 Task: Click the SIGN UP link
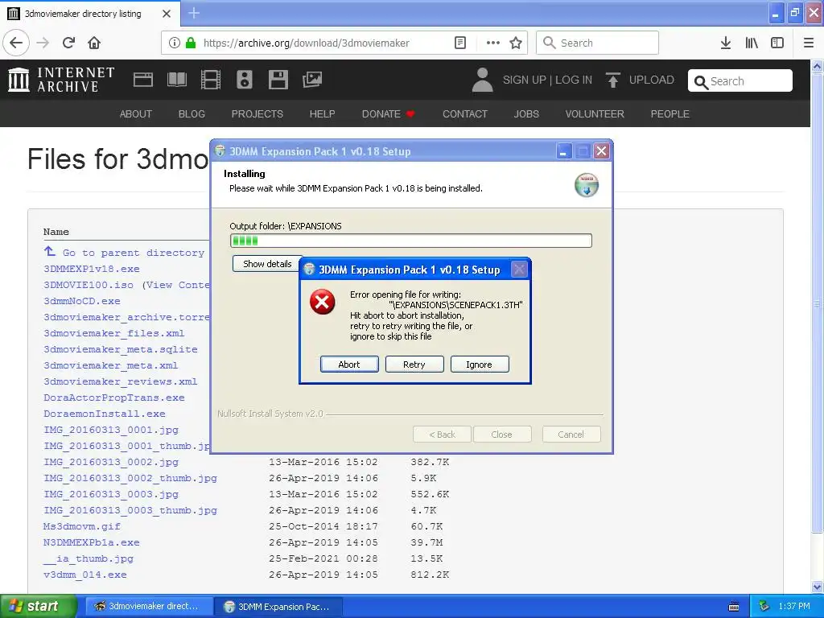524,80
